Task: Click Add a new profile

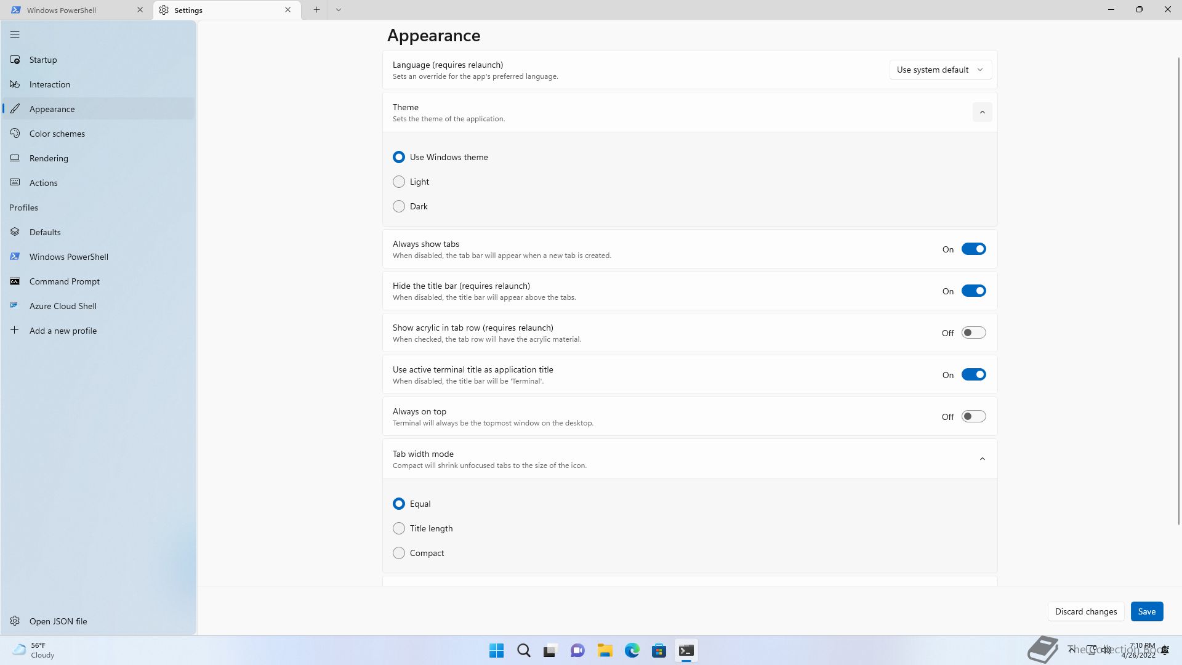Action: 98,331
